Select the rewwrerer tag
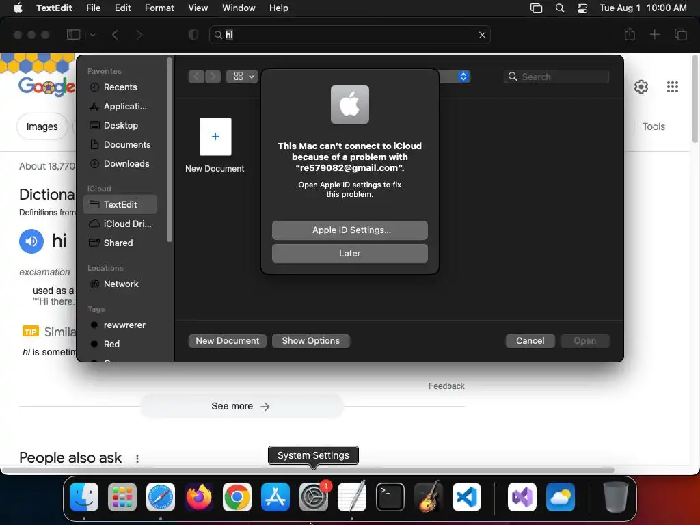Image resolution: width=700 pixels, height=525 pixels. (120, 325)
